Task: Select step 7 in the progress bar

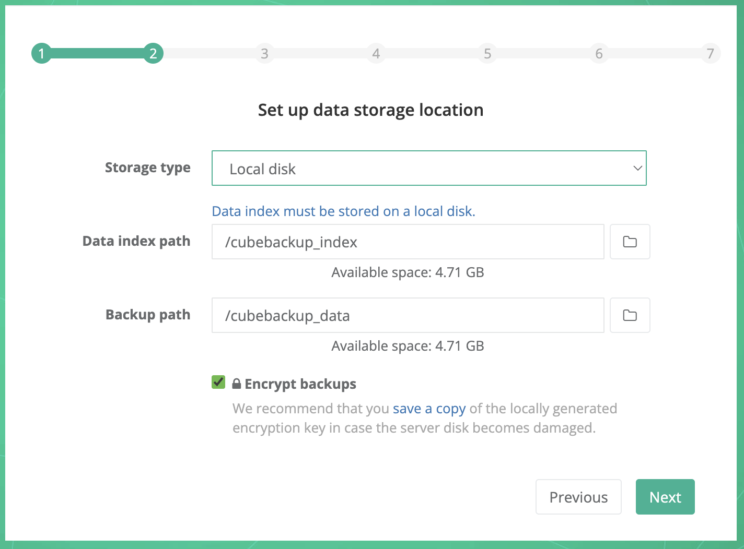Action: [x=710, y=53]
